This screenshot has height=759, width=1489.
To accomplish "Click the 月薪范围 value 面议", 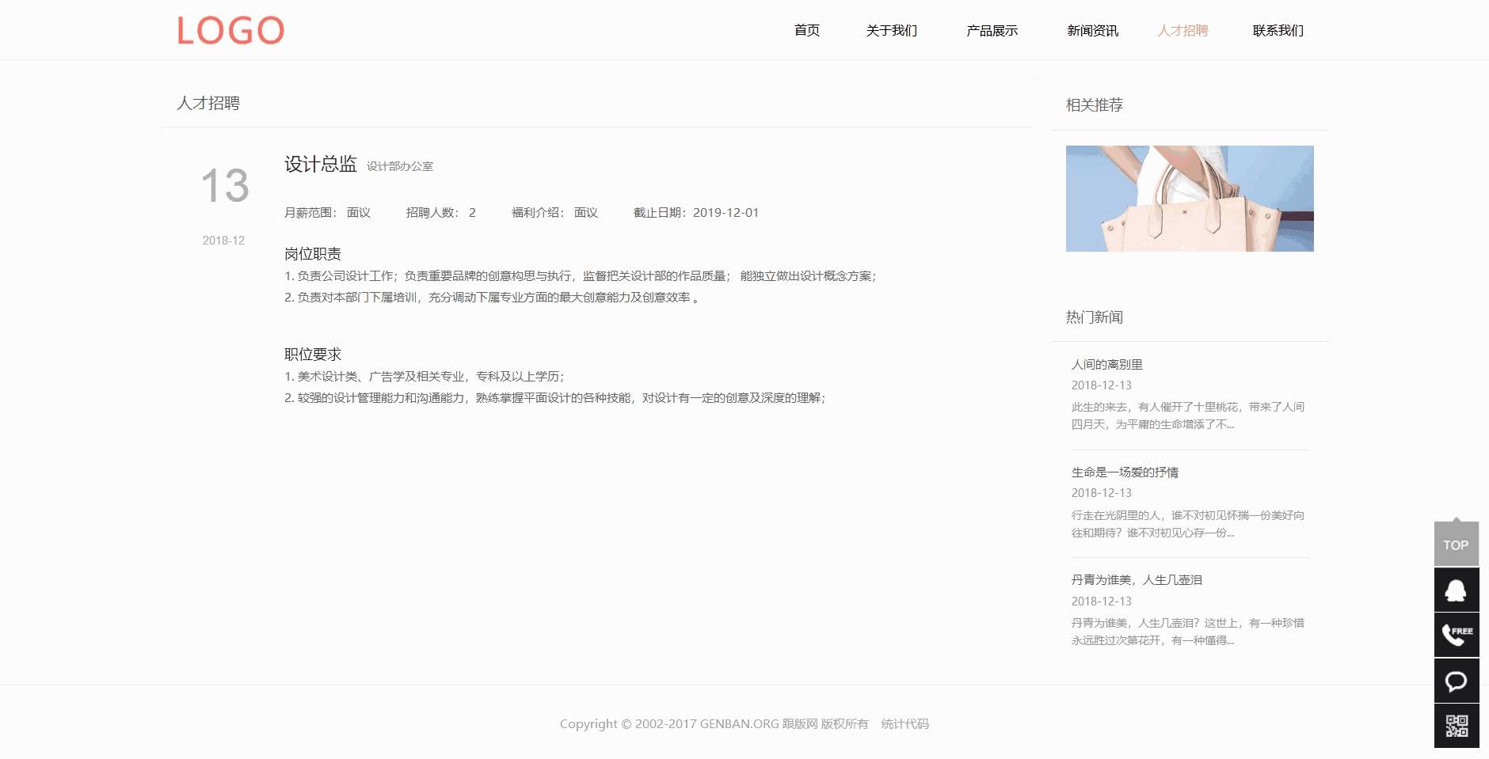I will (x=359, y=213).
